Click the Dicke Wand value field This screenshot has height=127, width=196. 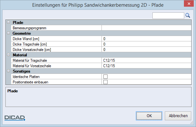pos(146,39)
